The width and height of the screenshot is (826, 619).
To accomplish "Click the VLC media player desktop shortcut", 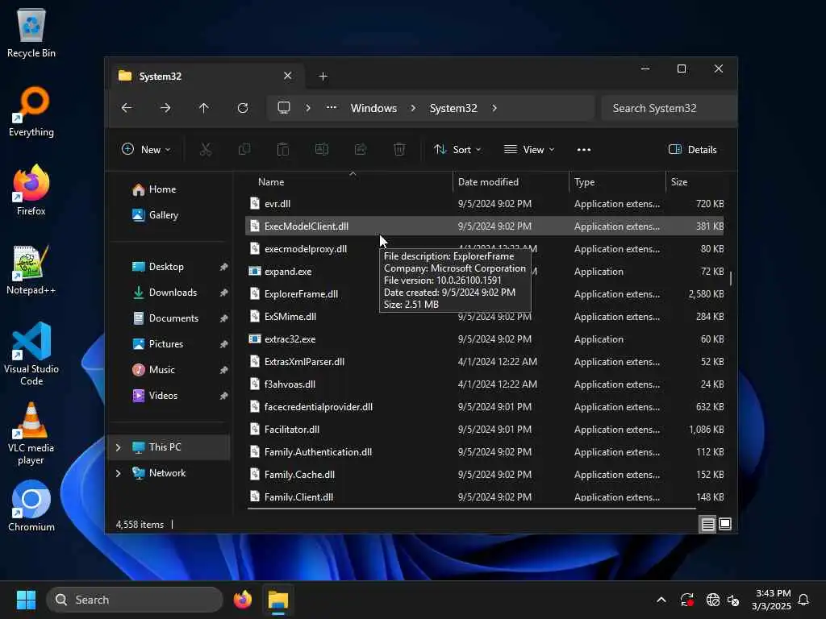I will tap(31, 433).
